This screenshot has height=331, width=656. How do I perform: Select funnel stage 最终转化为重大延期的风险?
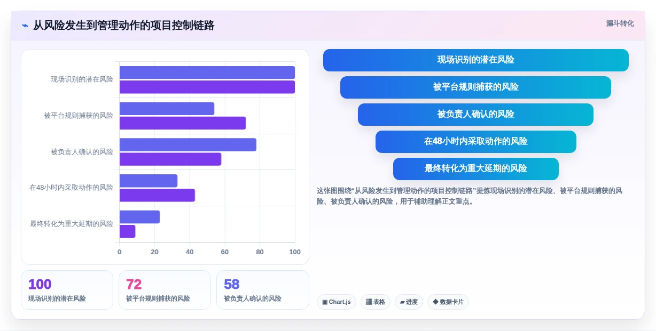pyautogui.click(x=476, y=169)
